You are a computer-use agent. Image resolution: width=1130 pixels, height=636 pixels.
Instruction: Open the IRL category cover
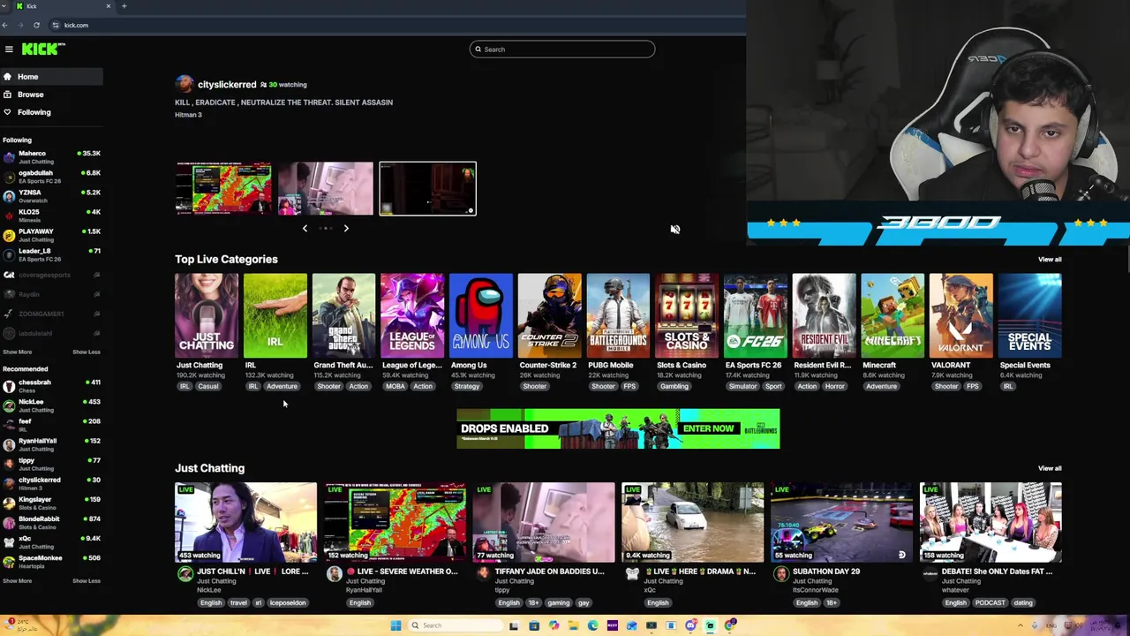pos(275,315)
